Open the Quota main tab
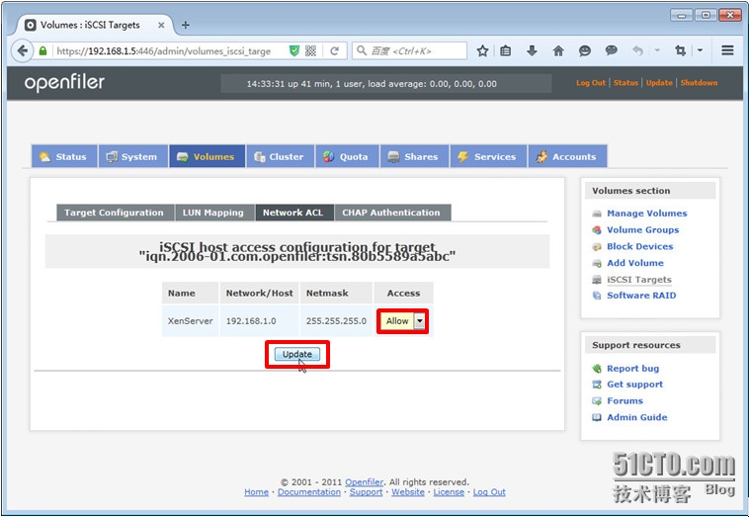Image resolution: width=749 pixels, height=517 pixels. [x=347, y=156]
